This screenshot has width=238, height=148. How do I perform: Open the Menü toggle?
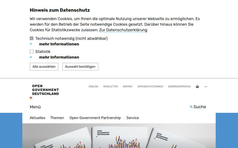click(x=35, y=107)
